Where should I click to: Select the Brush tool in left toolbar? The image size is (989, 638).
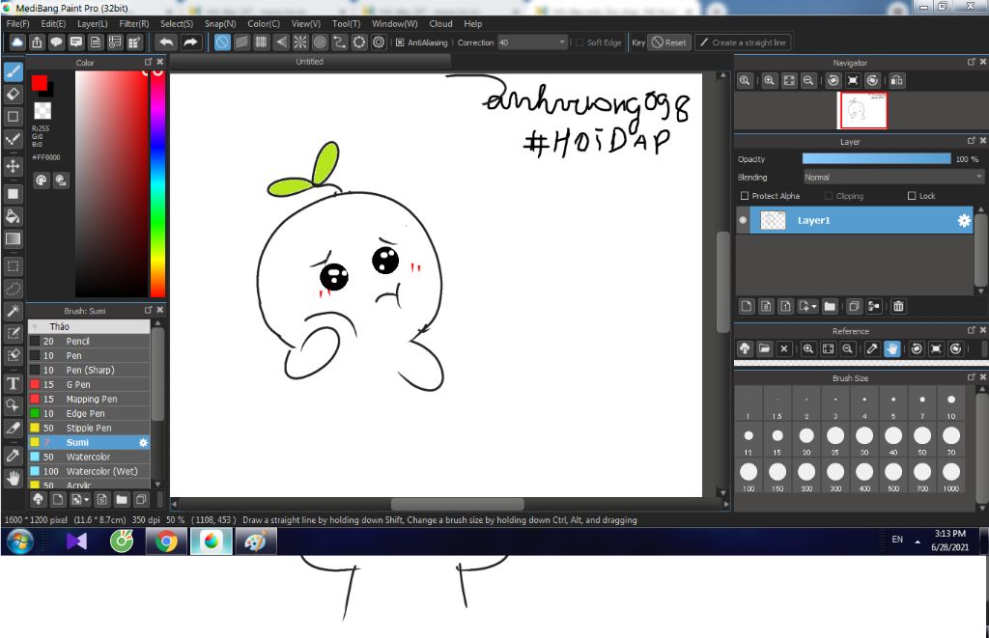coord(13,71)
